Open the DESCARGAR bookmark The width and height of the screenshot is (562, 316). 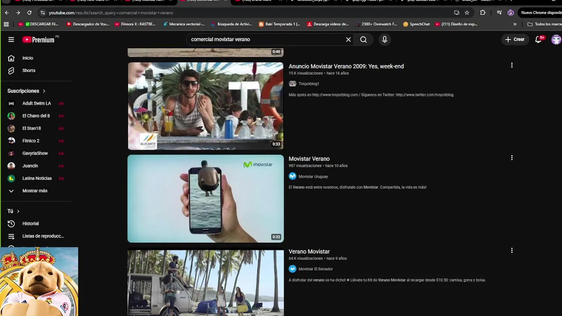coord(38,24)
